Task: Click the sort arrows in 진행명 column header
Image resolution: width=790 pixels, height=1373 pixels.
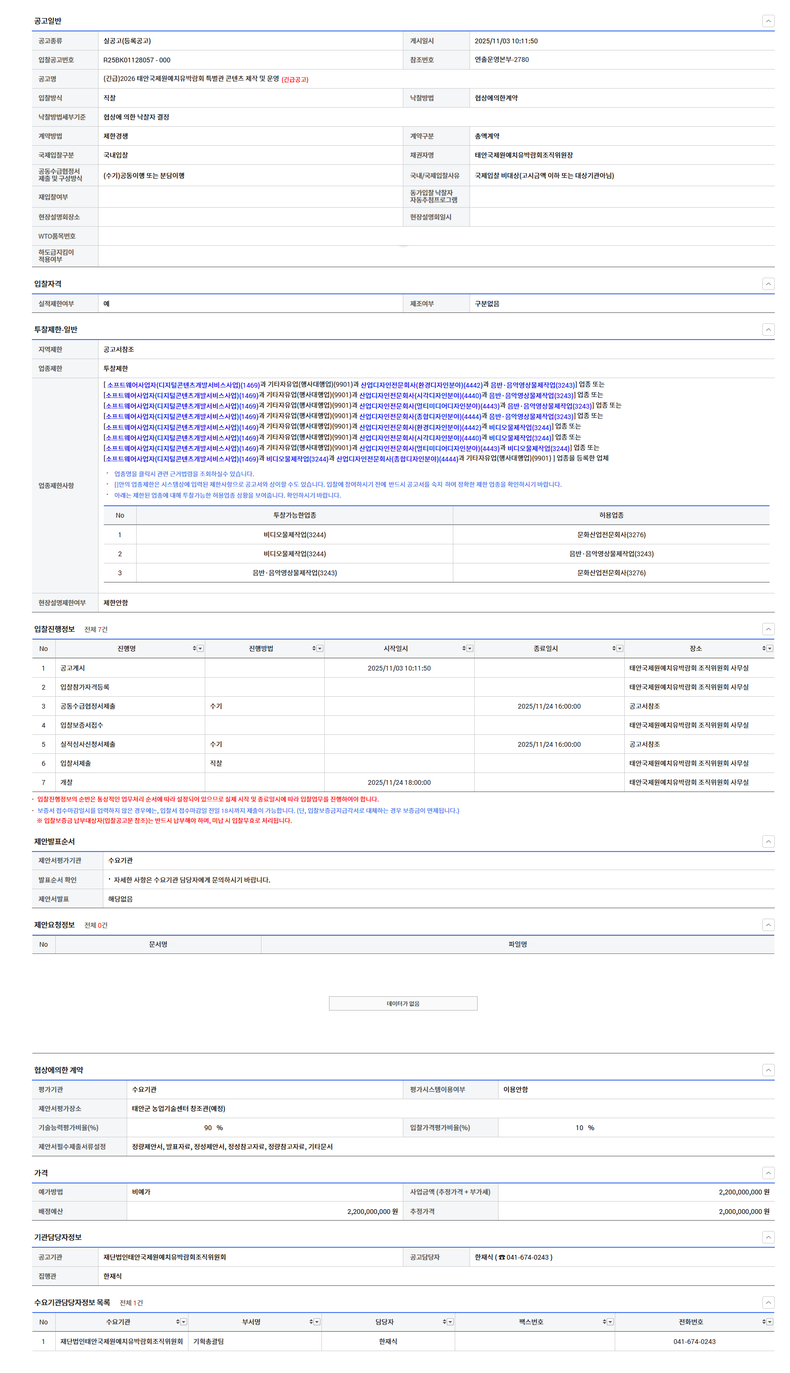Action: click(x=194, y=649)
